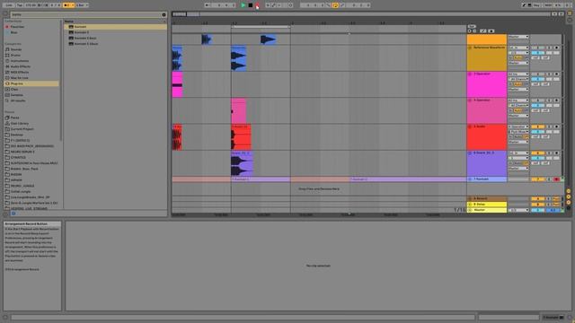The height and width of the screenshot is (323, 575).
Task: Toggle the B Delay return track activator
Action: (537, 205)
